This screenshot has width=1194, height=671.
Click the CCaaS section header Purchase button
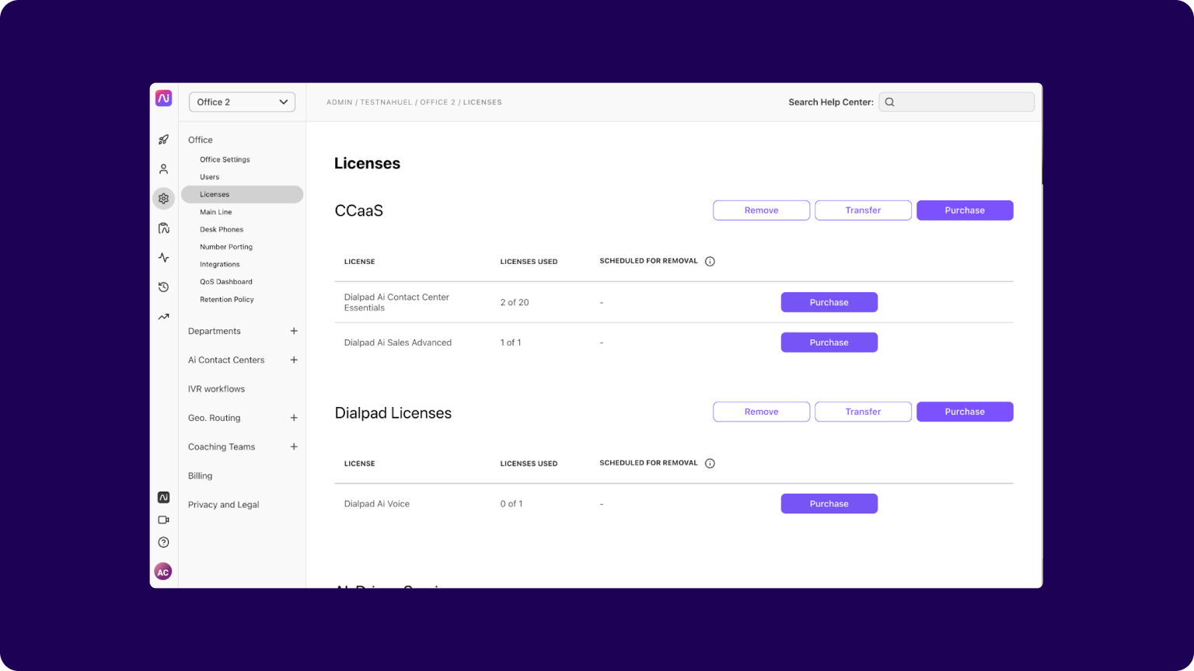click(965, 210)
